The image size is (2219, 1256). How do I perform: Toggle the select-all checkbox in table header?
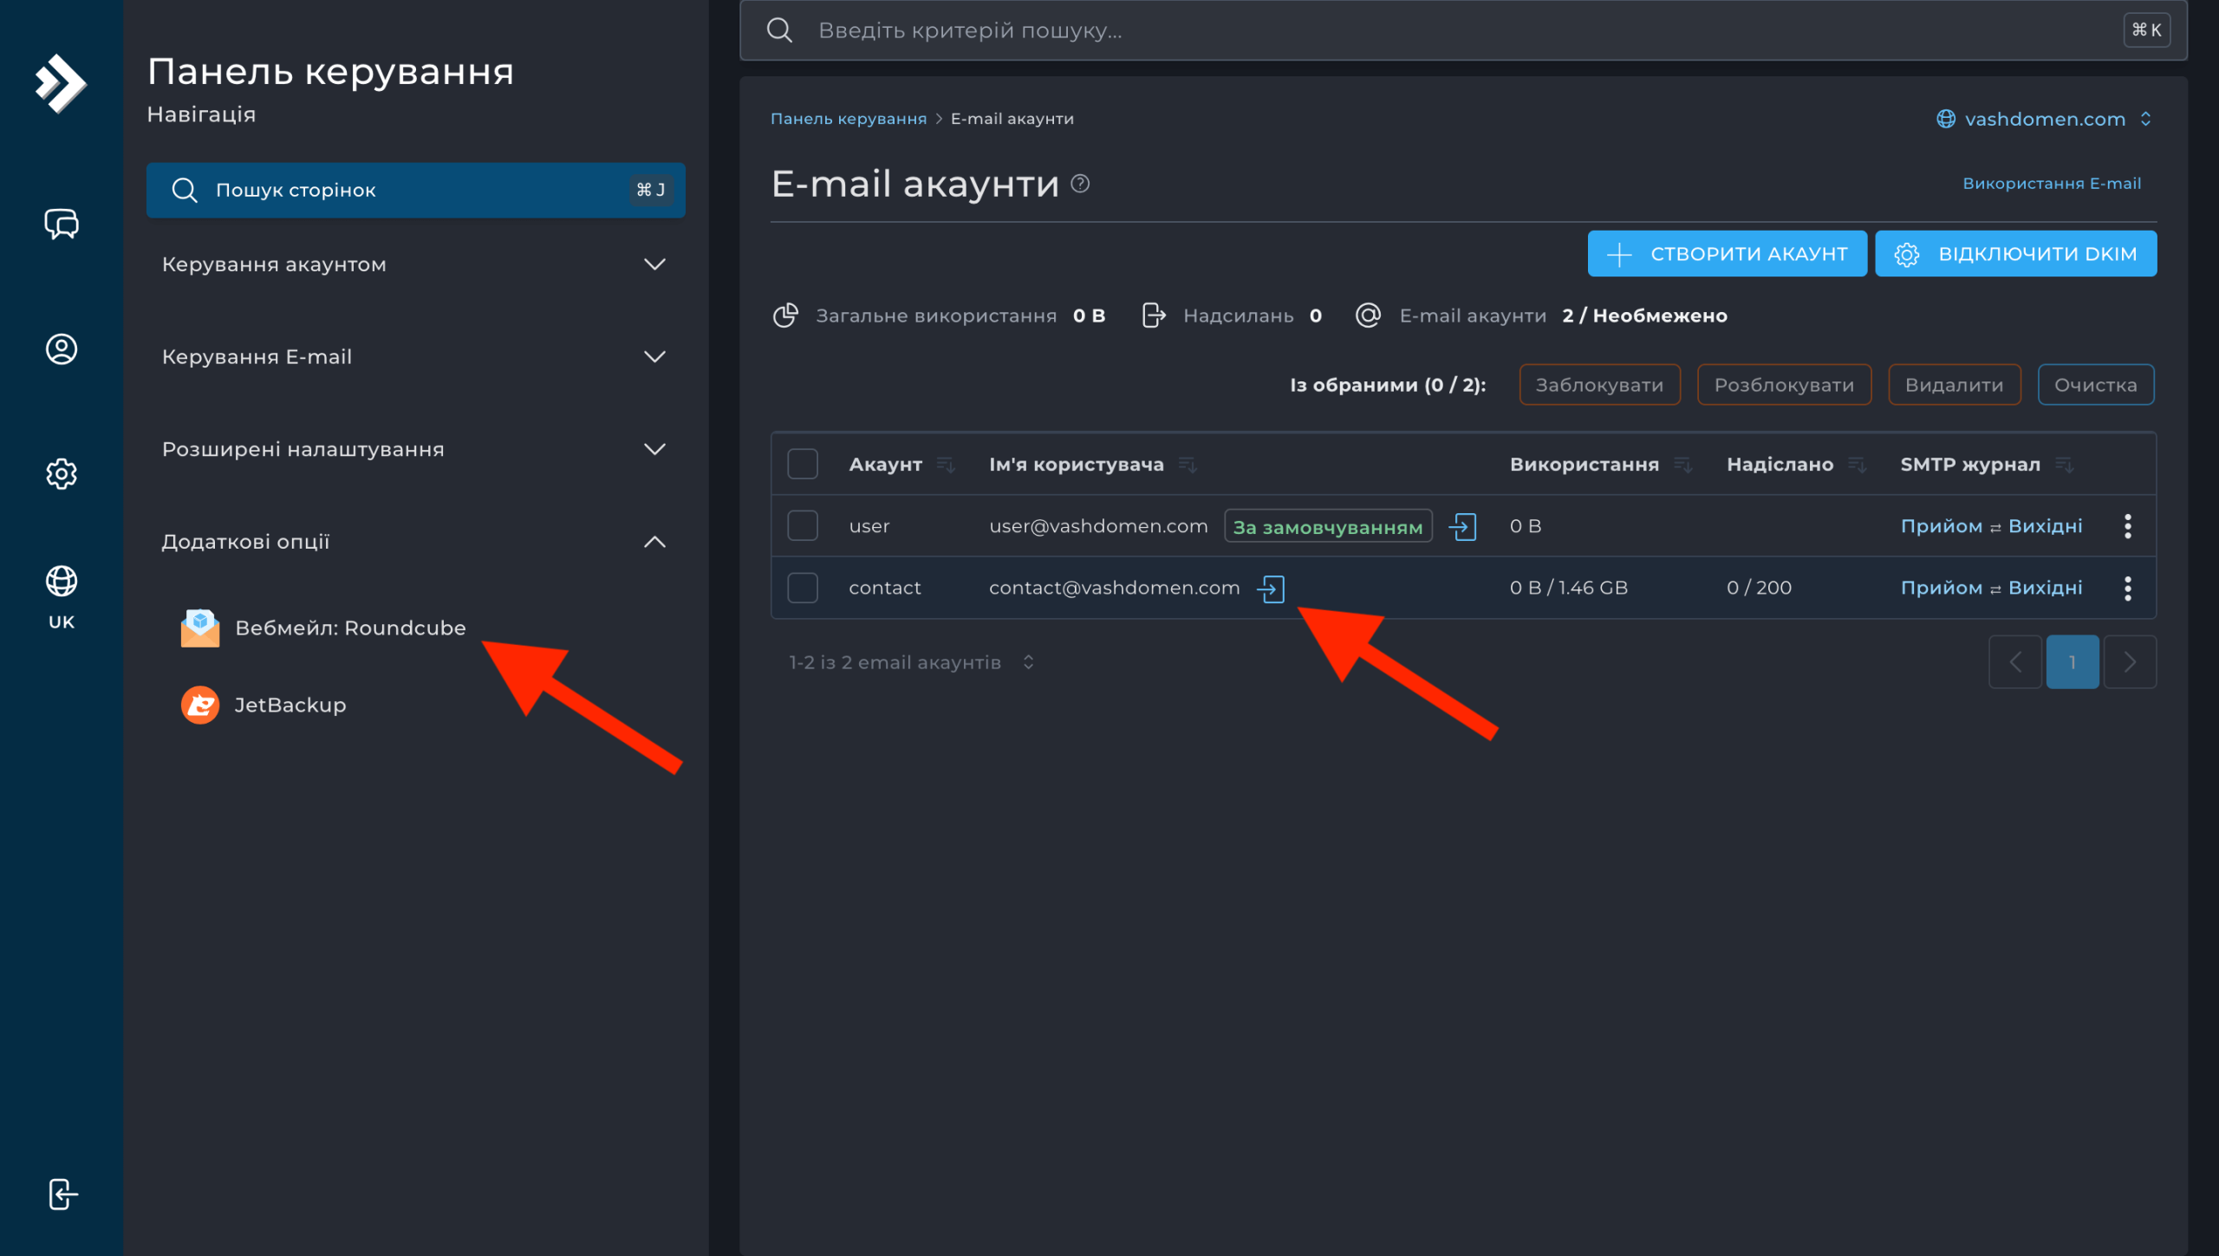pos(803,465)
